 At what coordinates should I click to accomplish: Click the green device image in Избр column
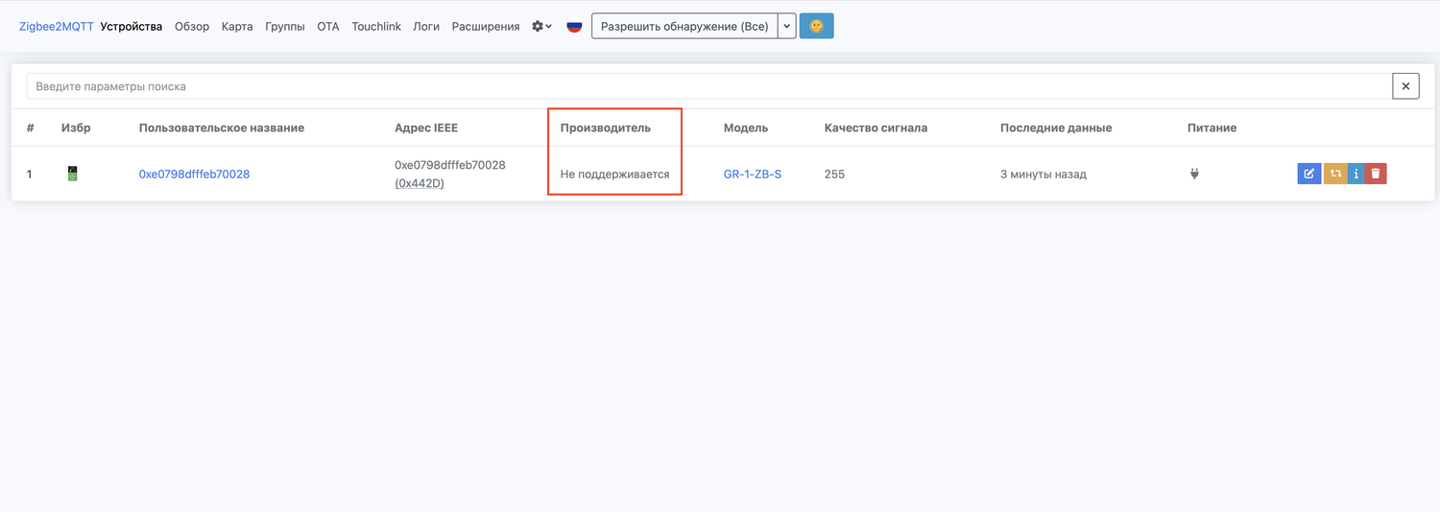(72, 174)
